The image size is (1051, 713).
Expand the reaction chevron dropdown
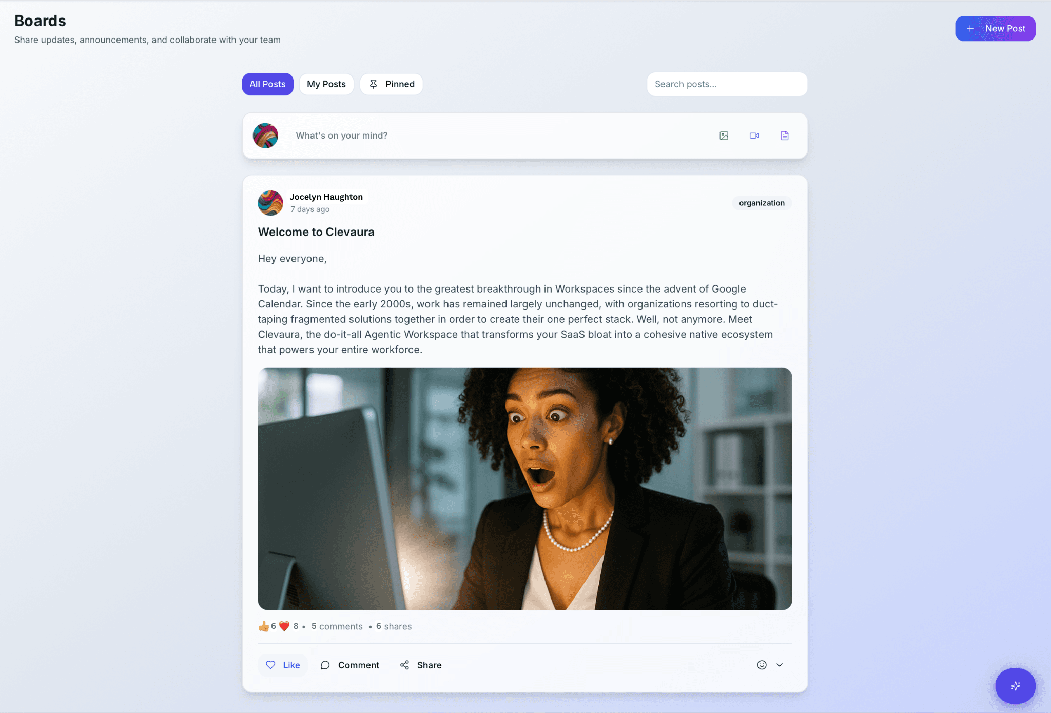(x=779, y=665)
